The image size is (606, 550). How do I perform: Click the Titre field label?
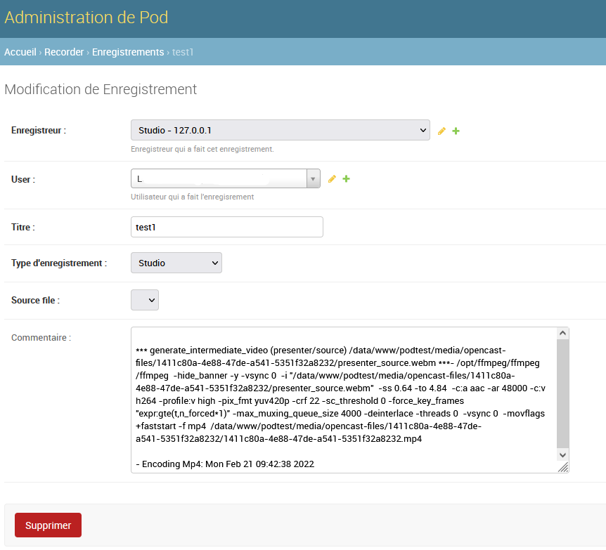[x=22, y=228]
